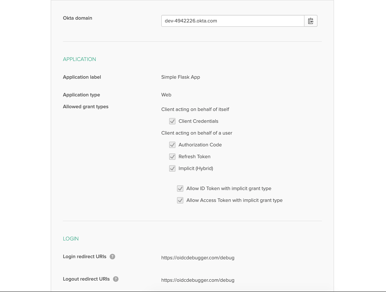
Task: Click the Authorization Code label text
Action: coord(200,145)
